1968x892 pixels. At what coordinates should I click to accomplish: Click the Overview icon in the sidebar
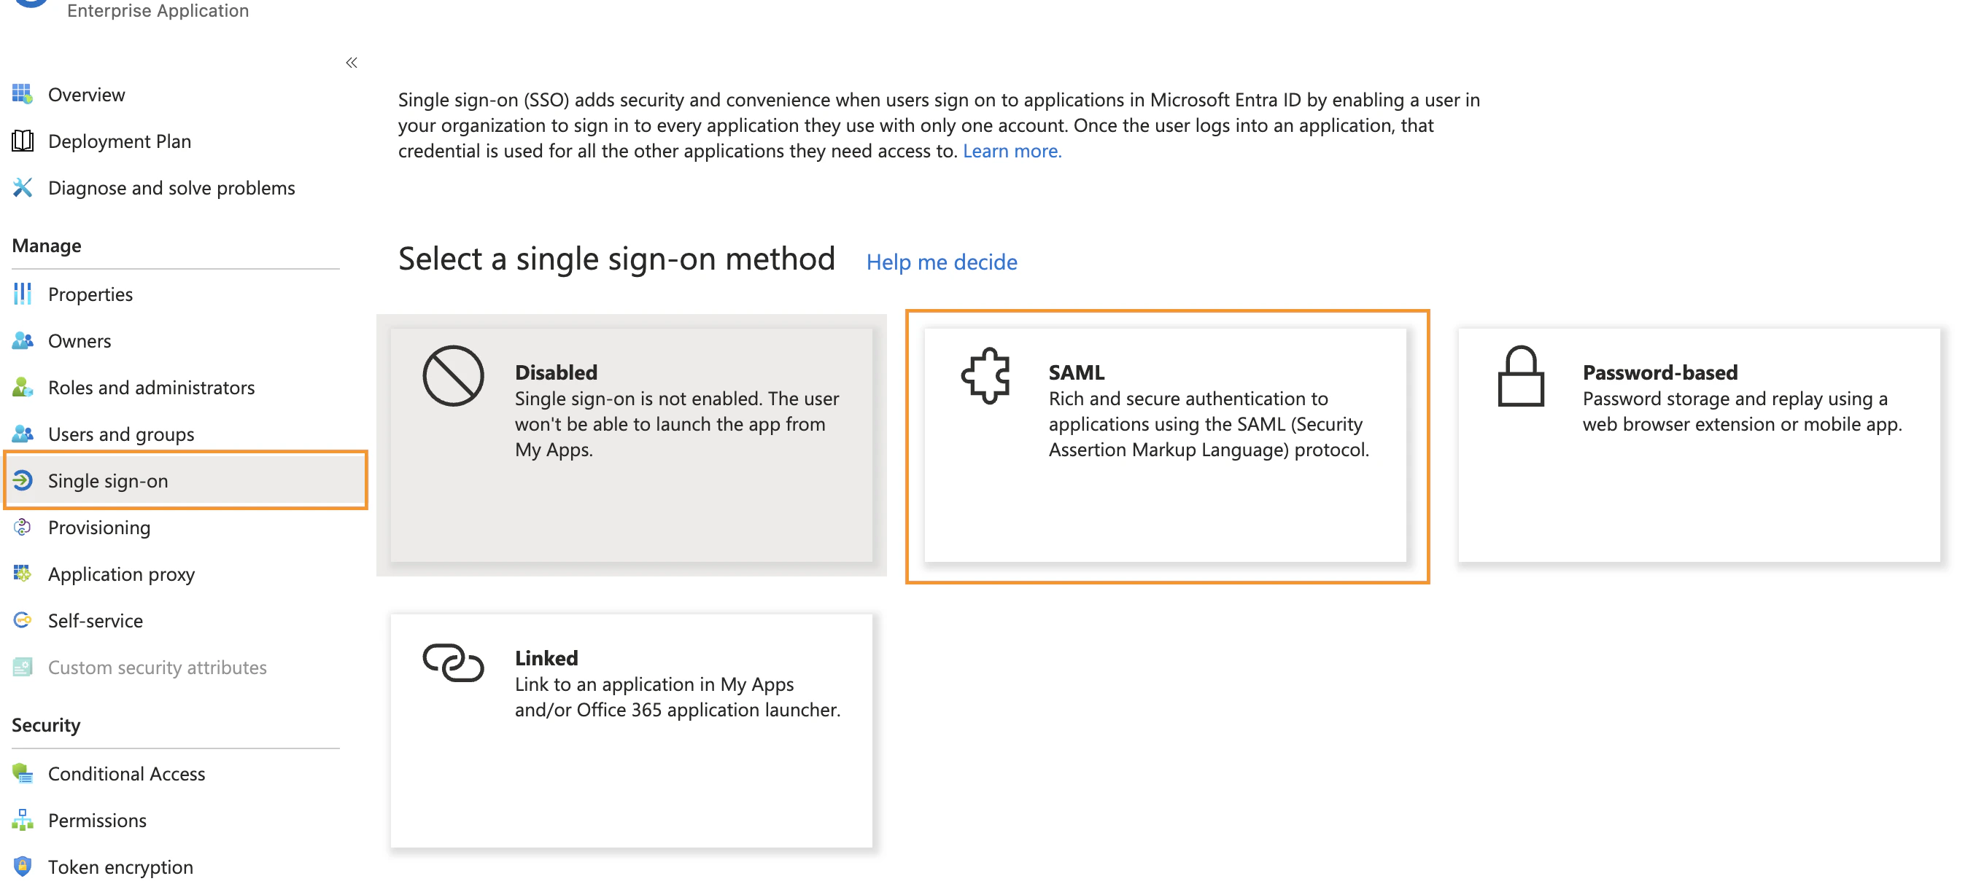23,94
